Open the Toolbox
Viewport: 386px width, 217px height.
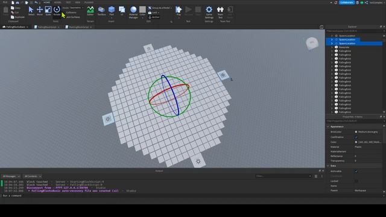pyautogui.click(x=101, y=11)
